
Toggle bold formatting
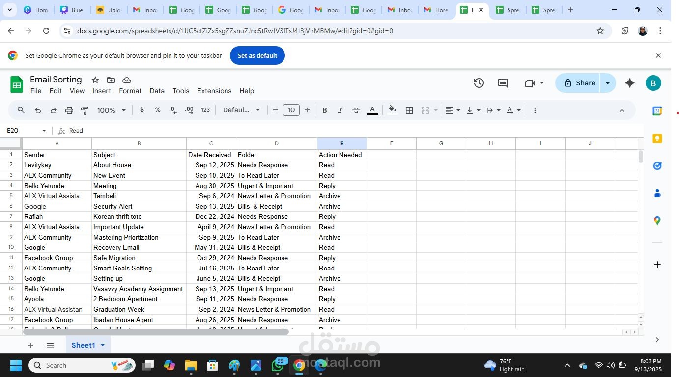(x=324, y=110)
